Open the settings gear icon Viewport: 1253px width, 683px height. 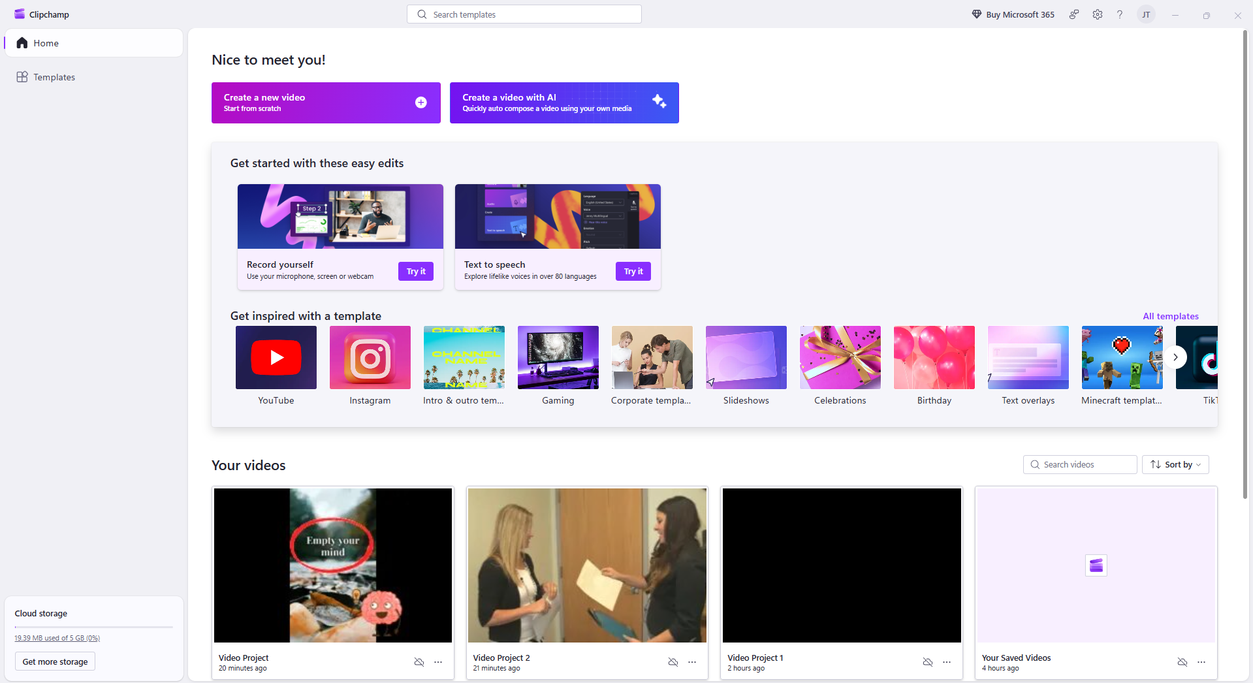(1098, 14)
